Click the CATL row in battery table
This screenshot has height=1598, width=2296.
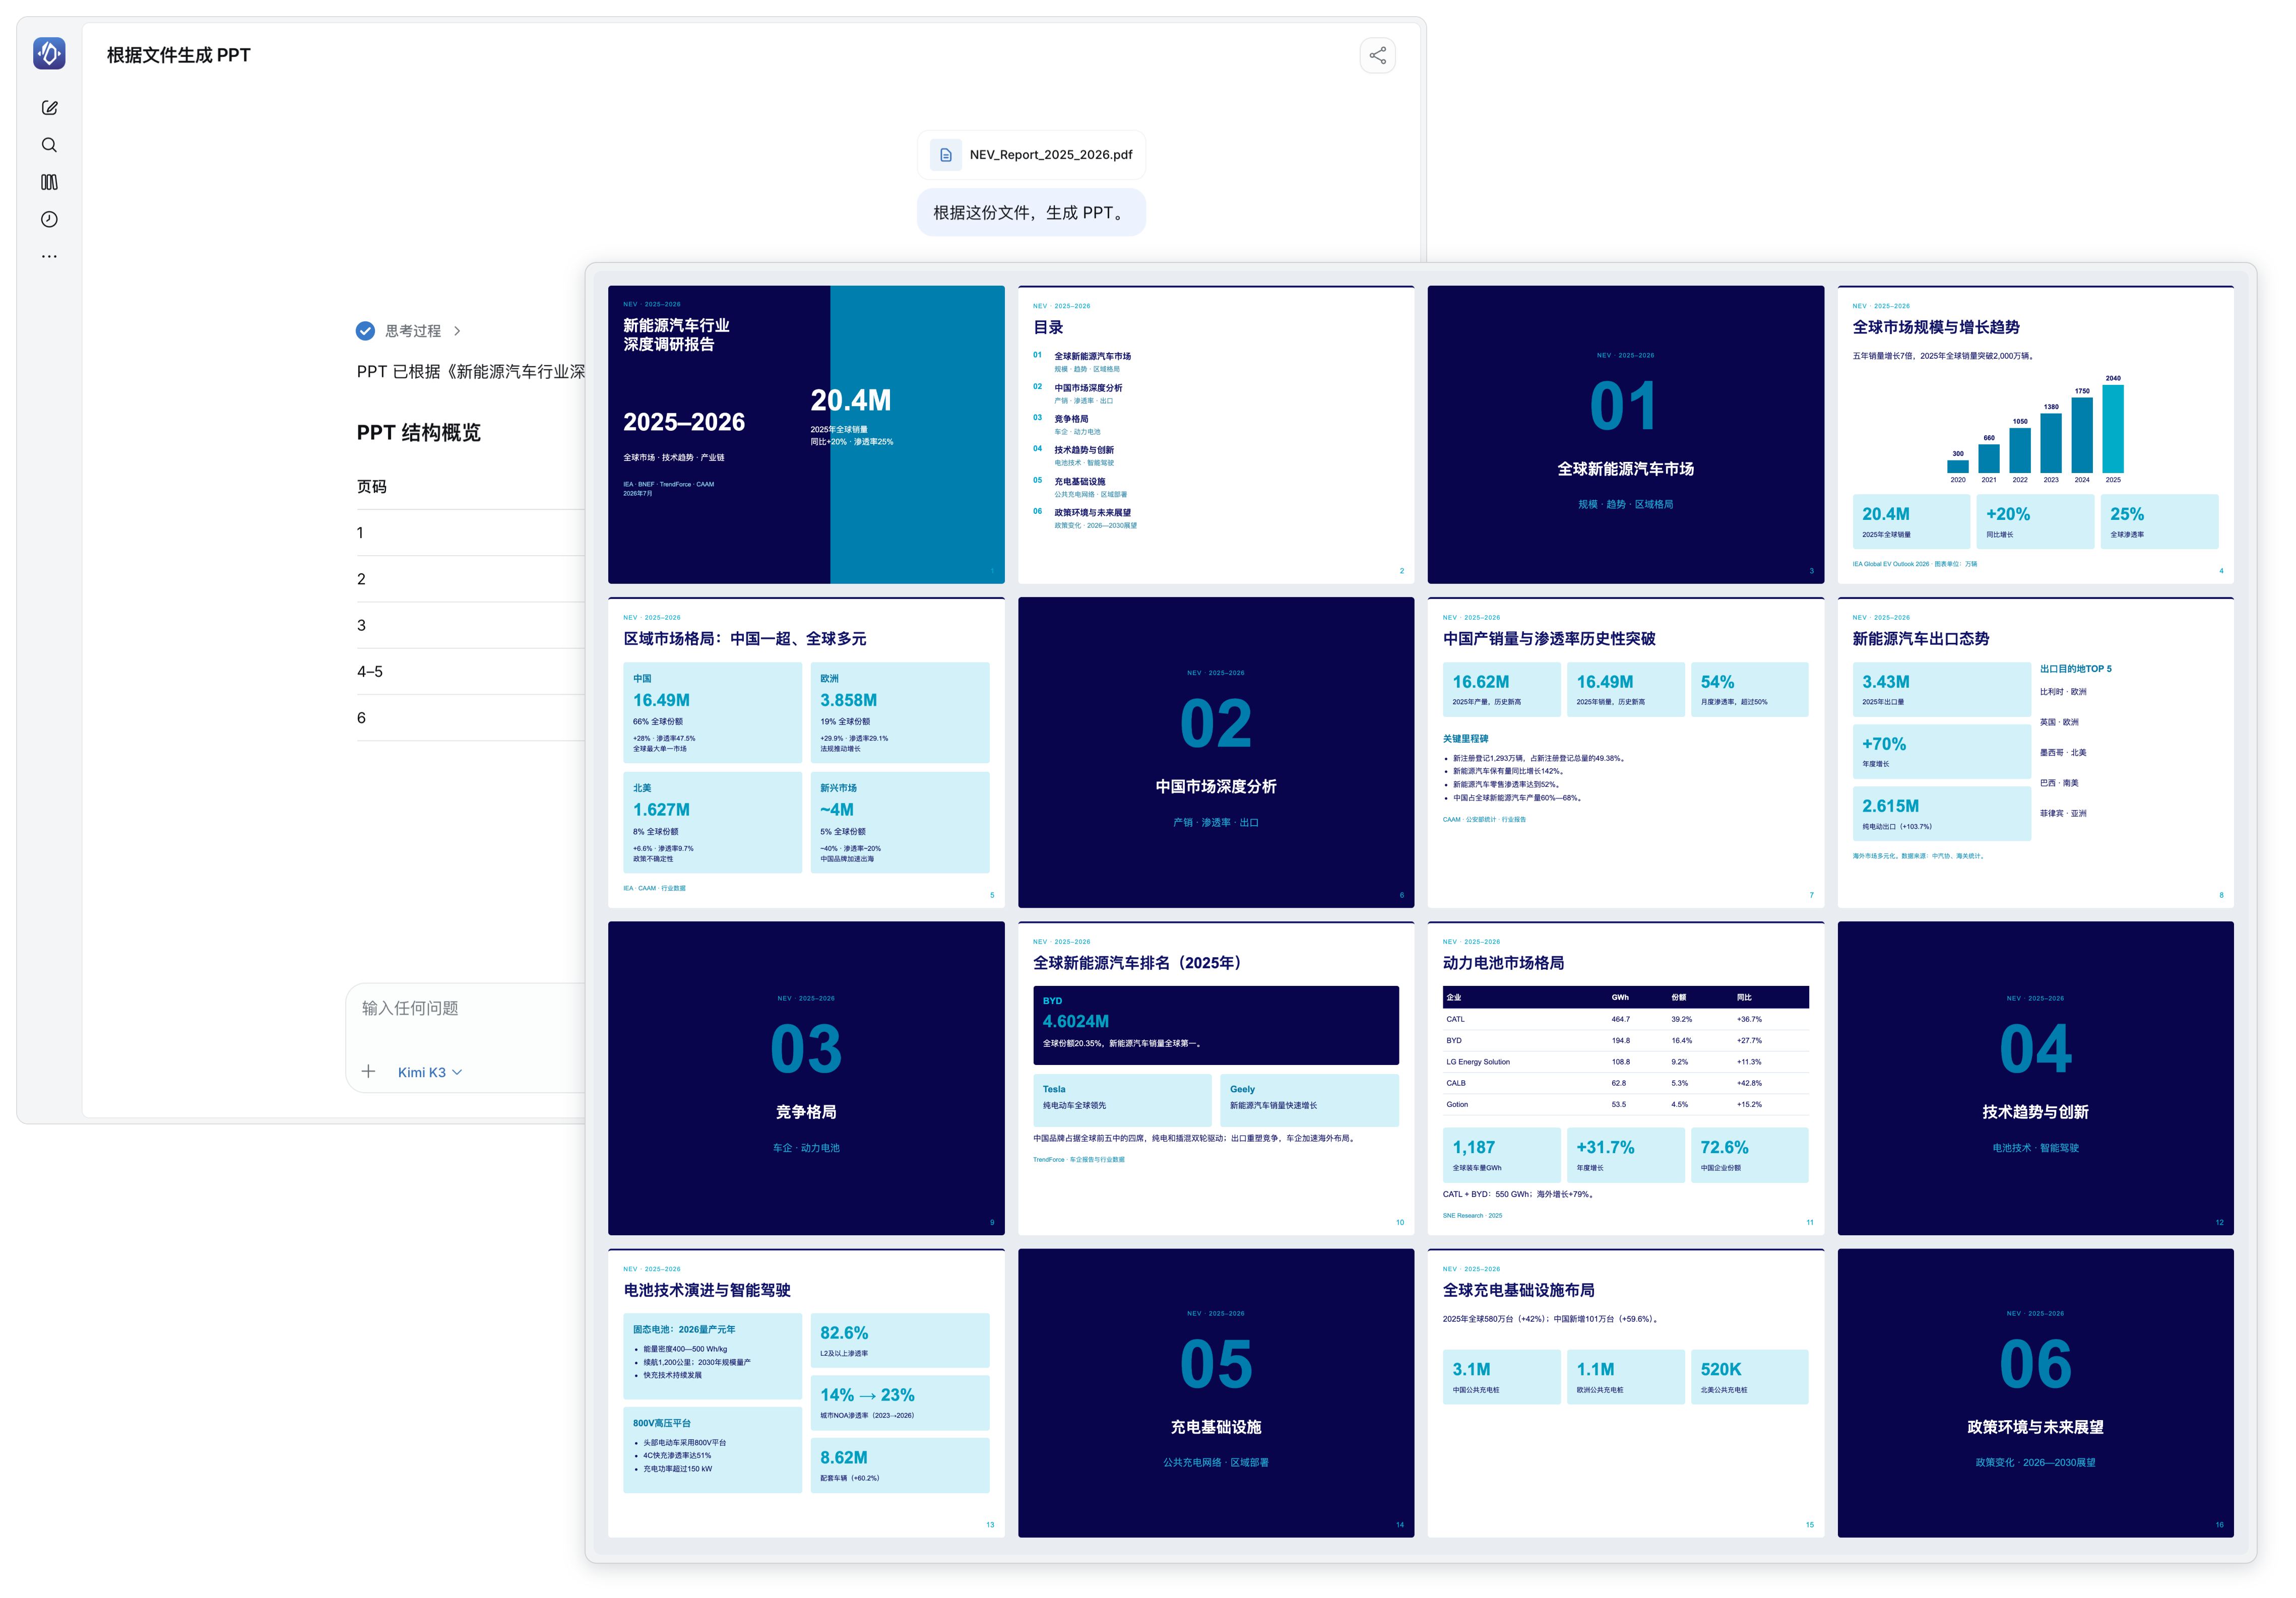[1625, 1019]
